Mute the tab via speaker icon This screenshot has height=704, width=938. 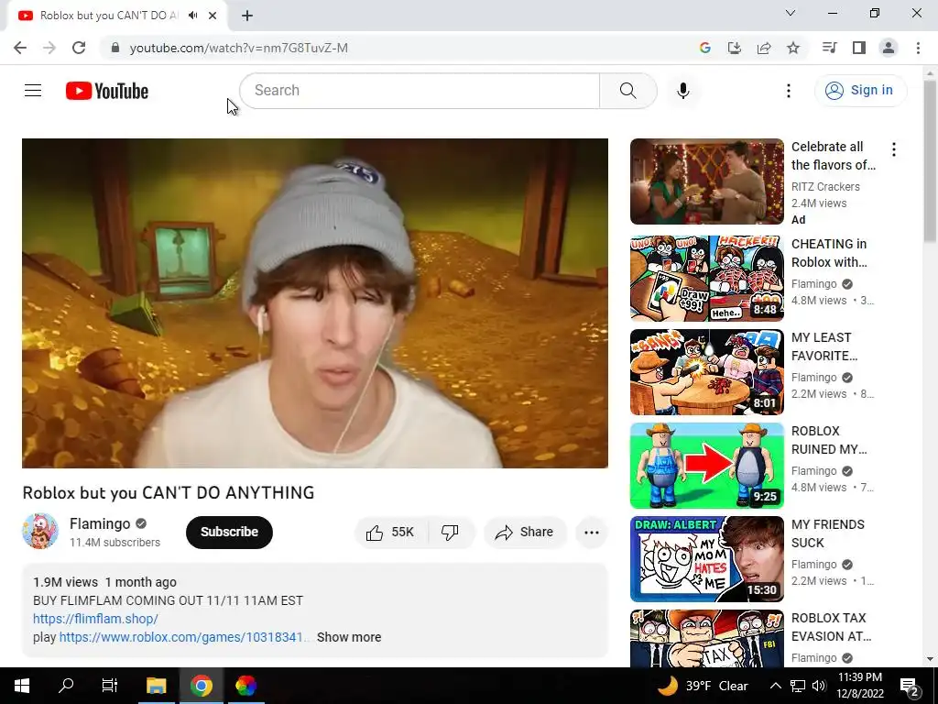[192, 16]
